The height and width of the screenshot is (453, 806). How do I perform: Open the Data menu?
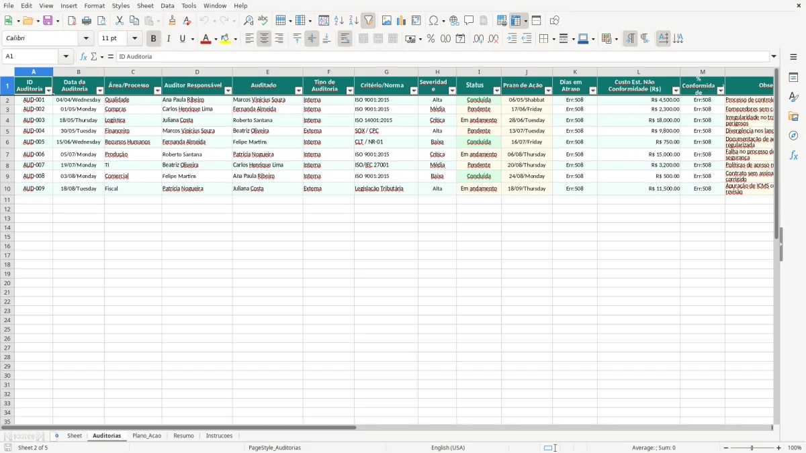pyautogui.click(x=167, y=5)
